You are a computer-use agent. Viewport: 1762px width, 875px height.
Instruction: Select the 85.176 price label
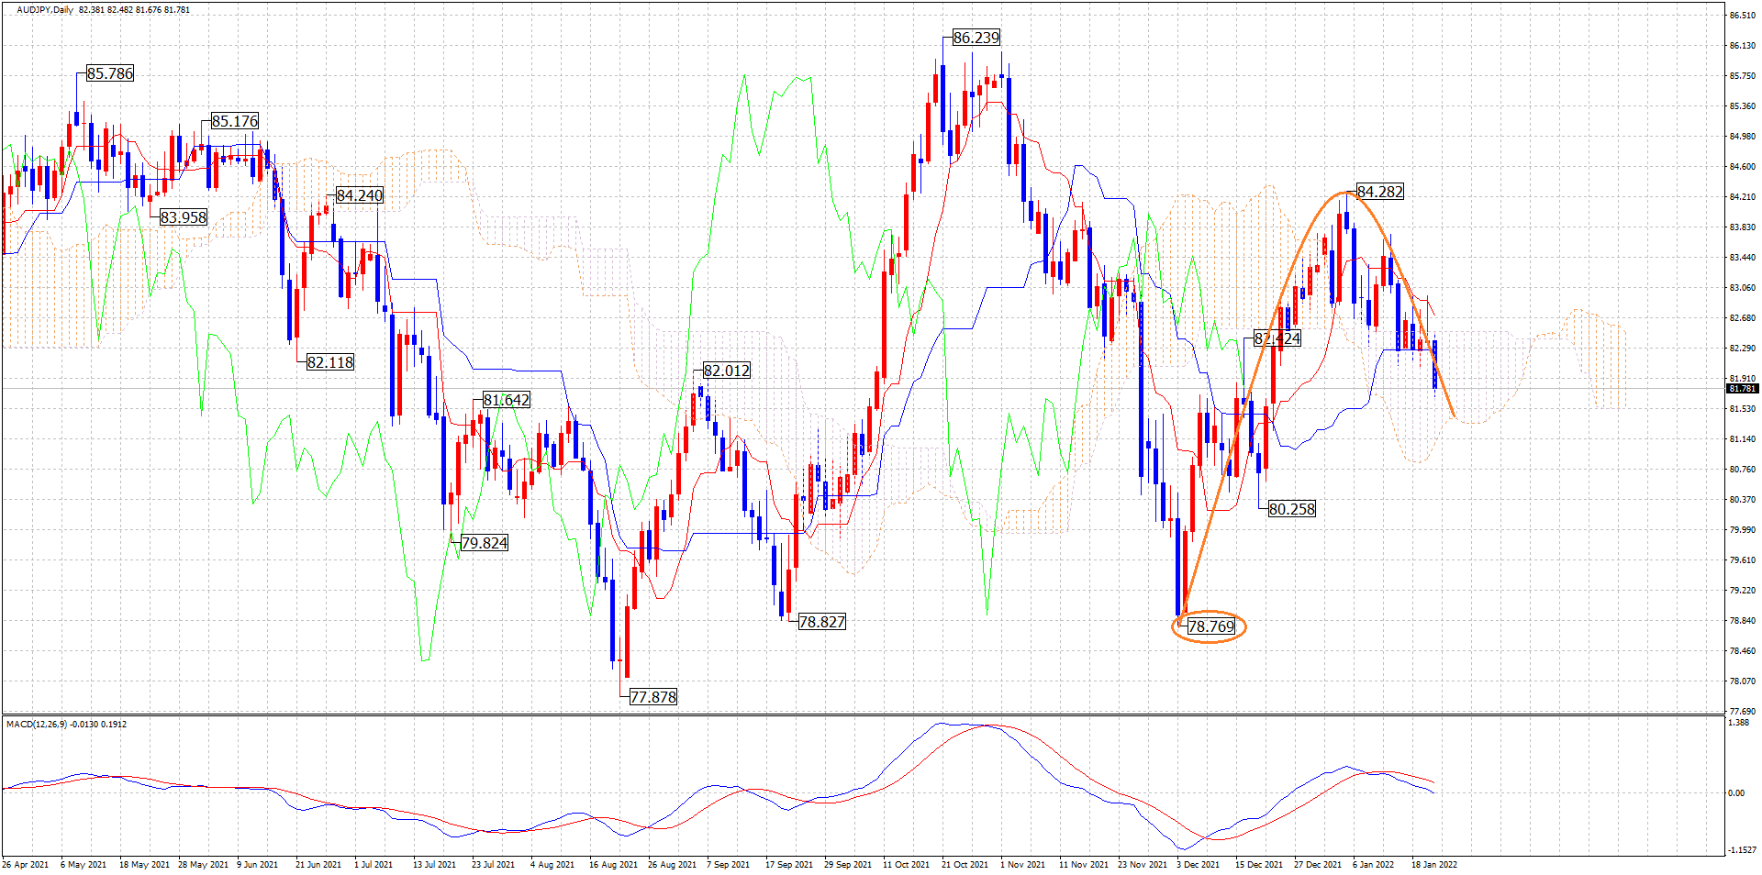click(x=234, y=121)
